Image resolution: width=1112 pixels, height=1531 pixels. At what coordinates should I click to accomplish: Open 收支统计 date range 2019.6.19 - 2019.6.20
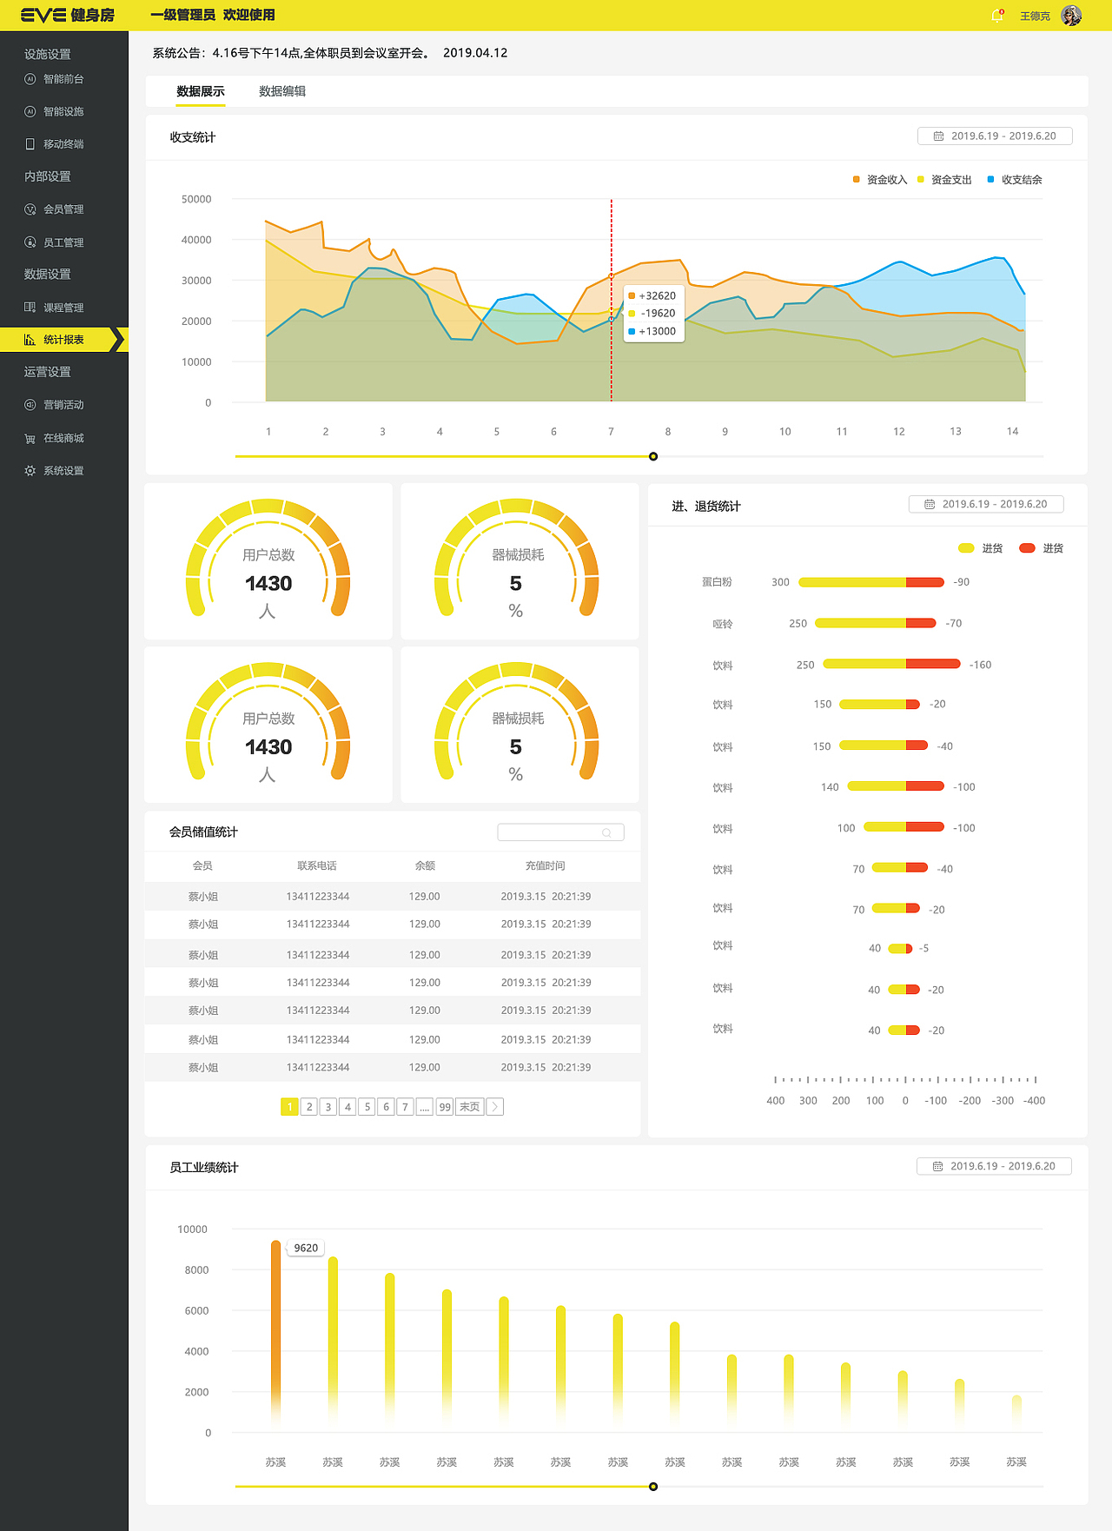click(995, 136)
